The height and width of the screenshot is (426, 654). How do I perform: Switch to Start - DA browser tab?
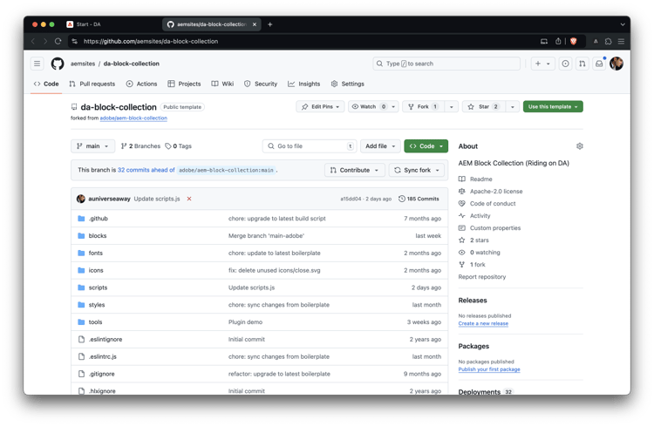(x=111, y=24)
